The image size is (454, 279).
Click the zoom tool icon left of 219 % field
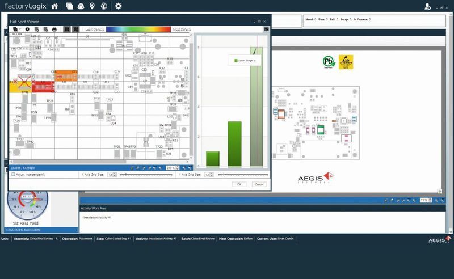160,168
